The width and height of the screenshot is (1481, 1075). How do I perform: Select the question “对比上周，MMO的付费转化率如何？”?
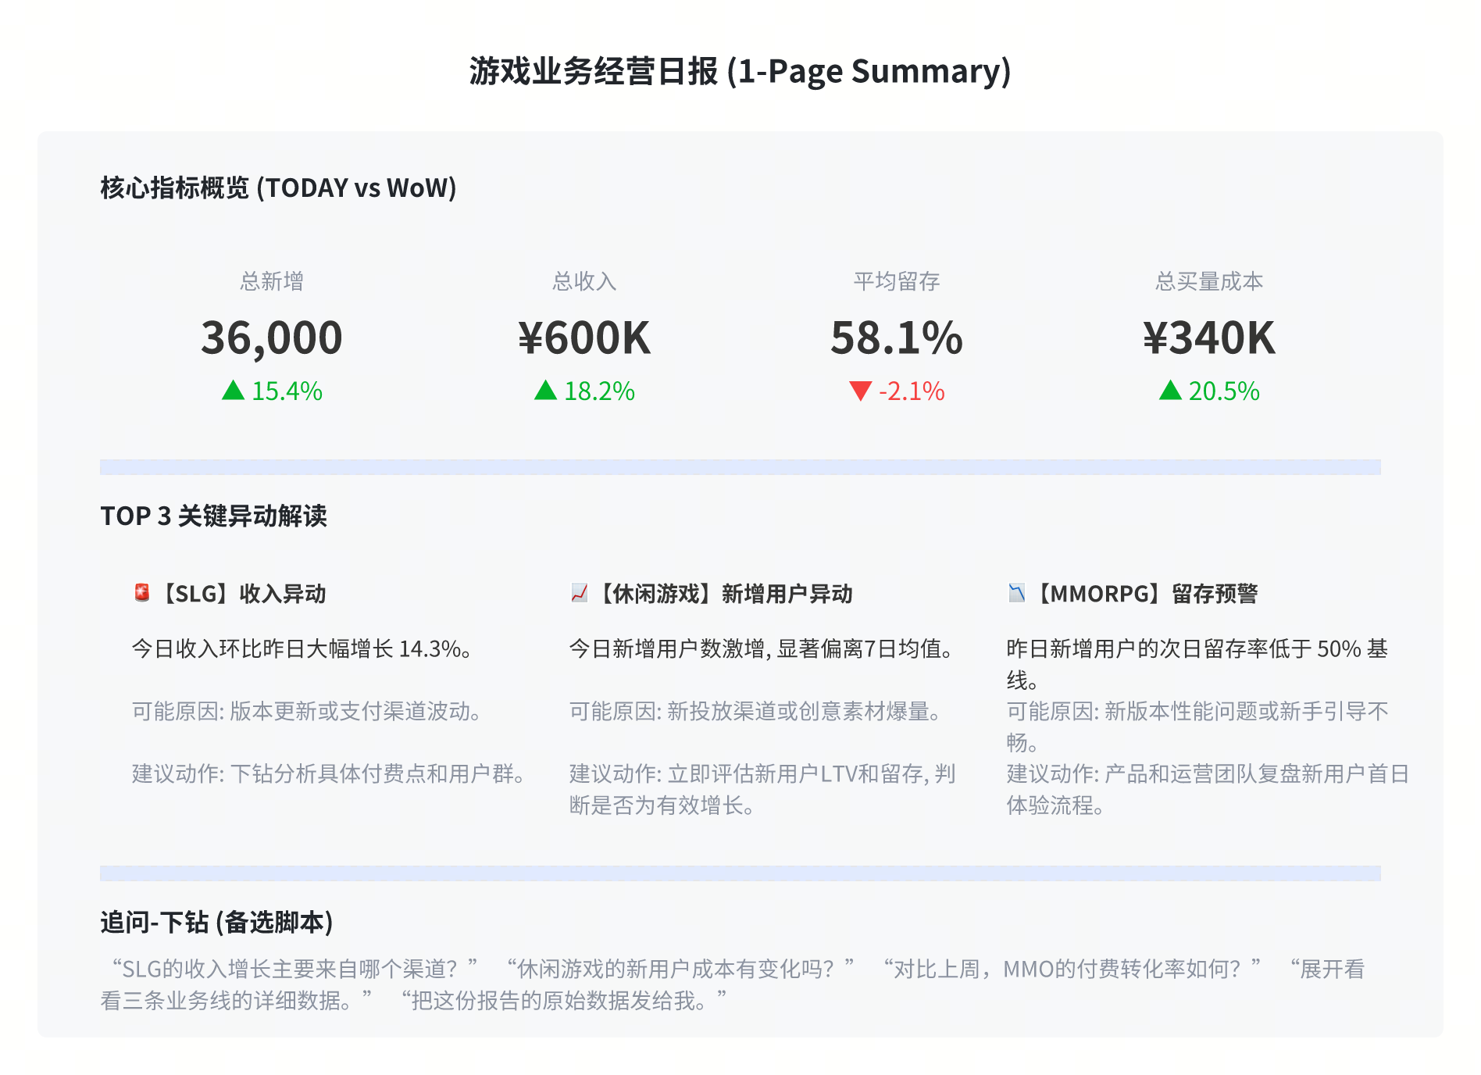1072,969
